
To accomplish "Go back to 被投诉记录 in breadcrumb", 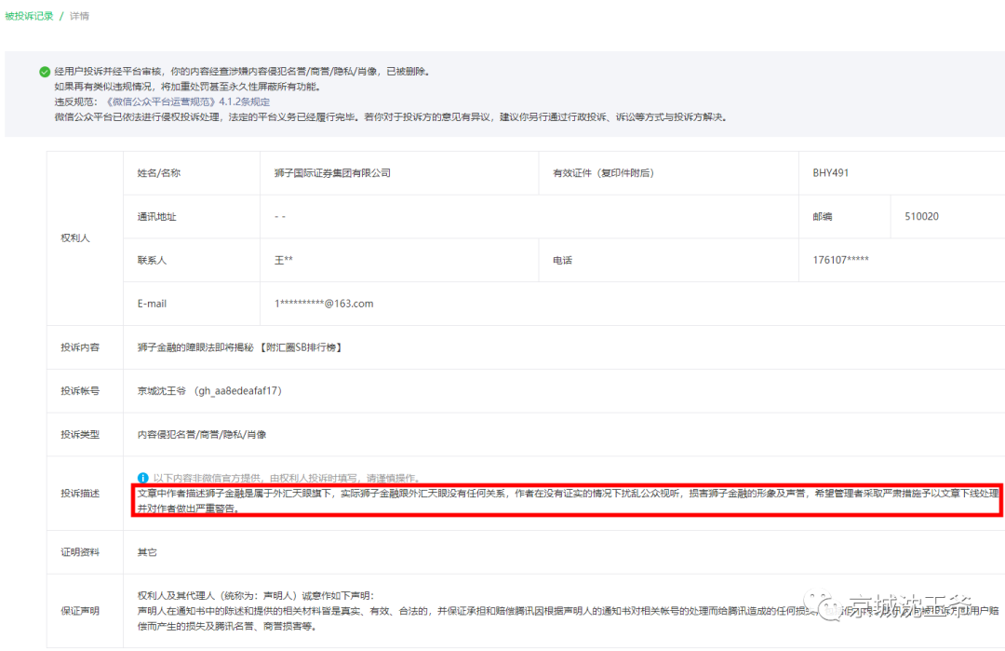I will [x=29, y=16].
